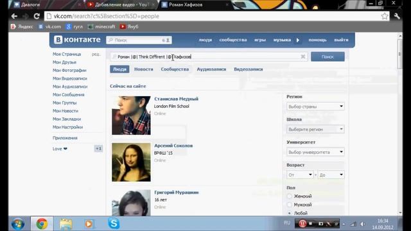Open the Выбор страны dropdown
The width and height of the screenshot is (411, 231).
[315, 107]
